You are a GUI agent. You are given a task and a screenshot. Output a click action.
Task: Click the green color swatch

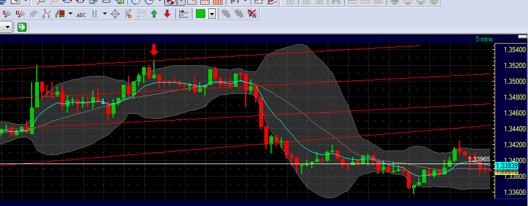201,14
